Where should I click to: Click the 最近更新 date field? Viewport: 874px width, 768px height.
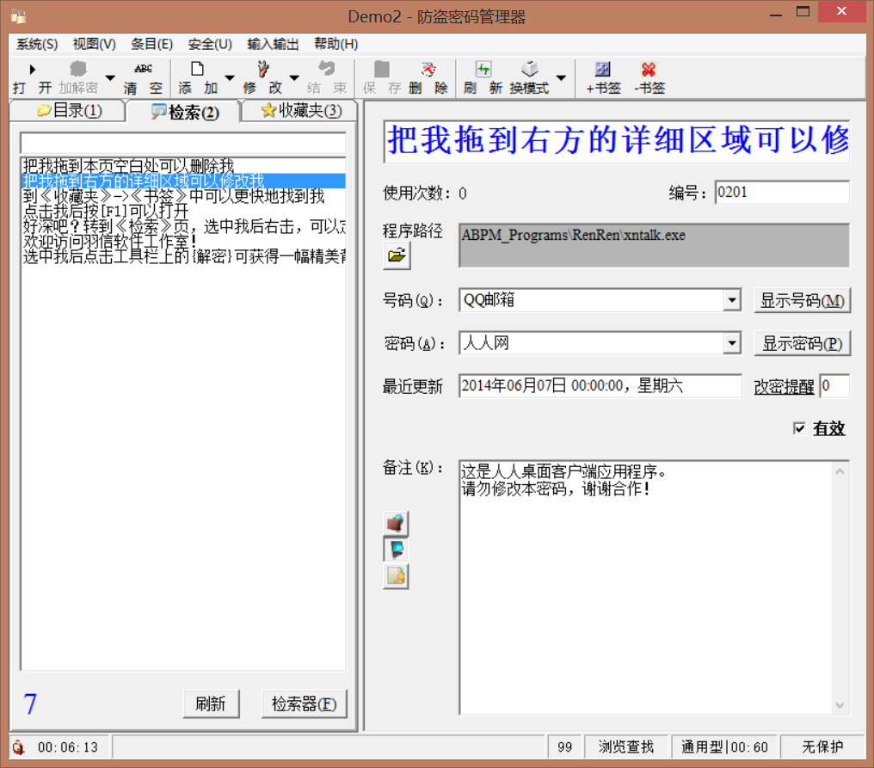(600, 385)
